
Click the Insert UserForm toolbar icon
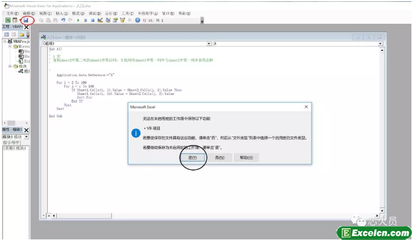pos(15,20)
